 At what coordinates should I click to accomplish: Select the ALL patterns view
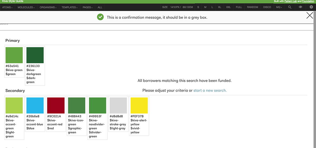pyautogui.click(x=100, y=7)
